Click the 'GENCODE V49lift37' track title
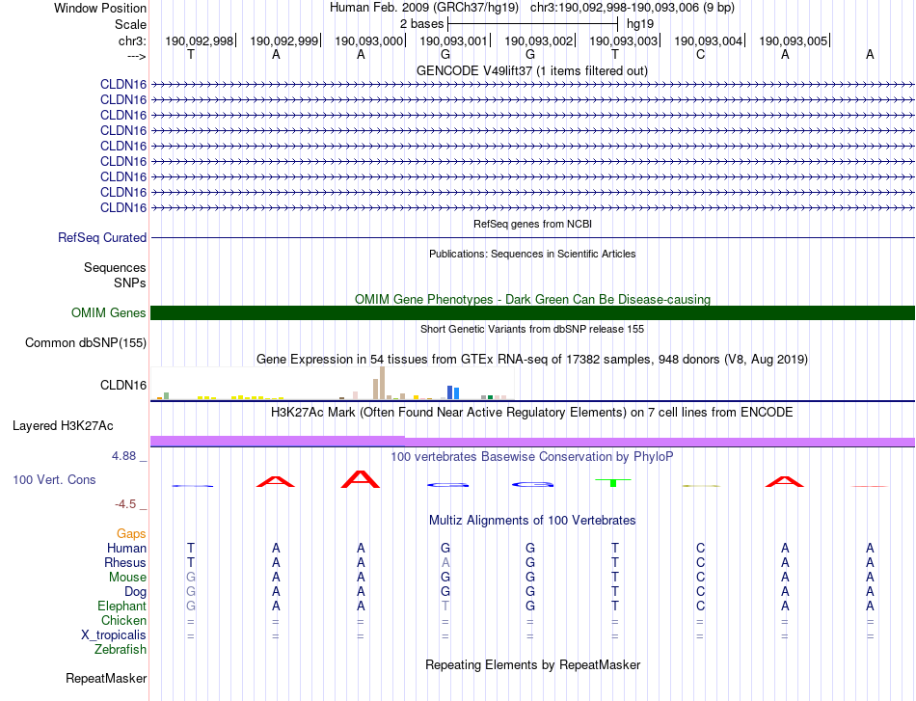This screenshot has width=916, height=701. pyautogui.click(x=532, y=70)
